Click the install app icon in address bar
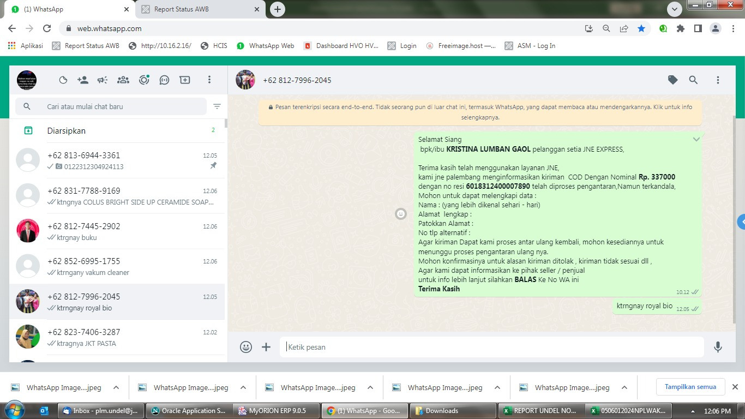Image resolution: width=745 pixels, height=419 pixels. click(589, 28)
